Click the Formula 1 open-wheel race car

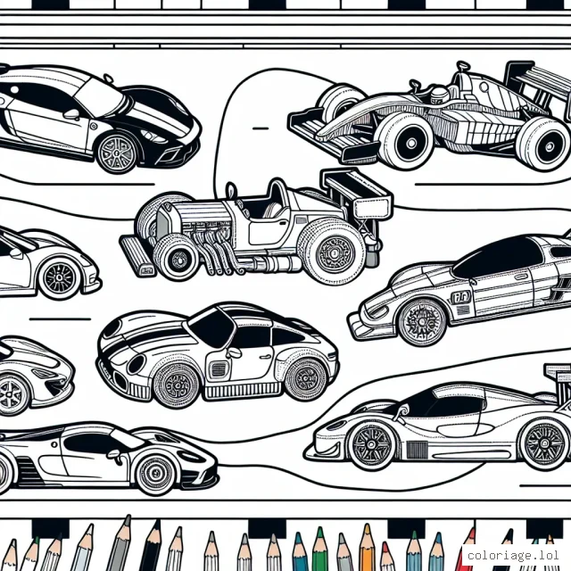click(430, 117)
